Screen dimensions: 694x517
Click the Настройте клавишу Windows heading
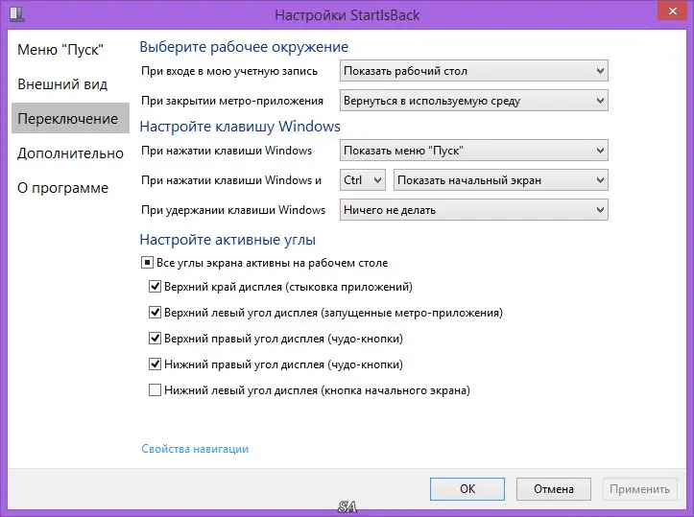click(240, 126)
